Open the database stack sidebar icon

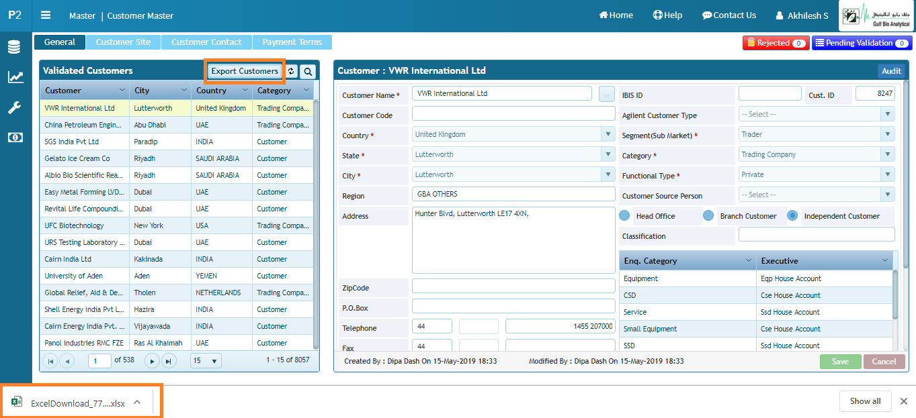(x=14, y=47)
